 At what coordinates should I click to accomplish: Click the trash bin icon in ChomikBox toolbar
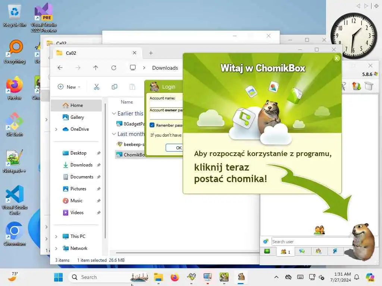(x=369, y=86)
